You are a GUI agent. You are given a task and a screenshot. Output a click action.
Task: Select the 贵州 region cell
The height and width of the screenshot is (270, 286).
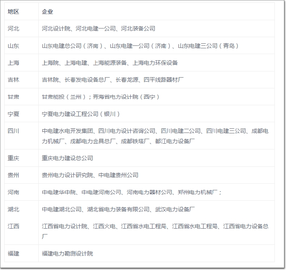(x=21, y=175)
